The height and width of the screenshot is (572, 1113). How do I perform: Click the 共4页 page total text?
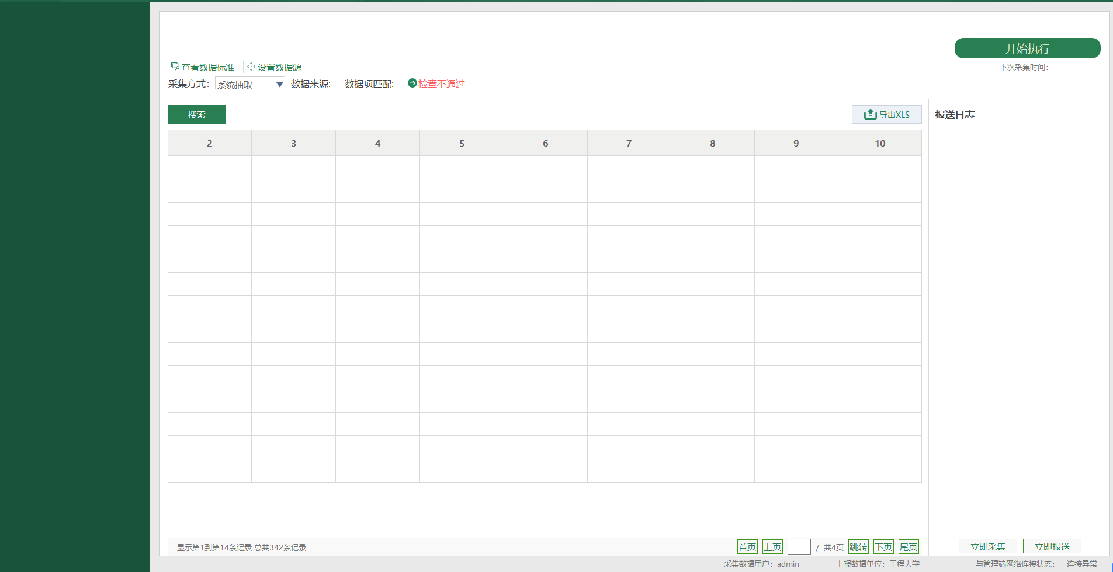point(833,547)
